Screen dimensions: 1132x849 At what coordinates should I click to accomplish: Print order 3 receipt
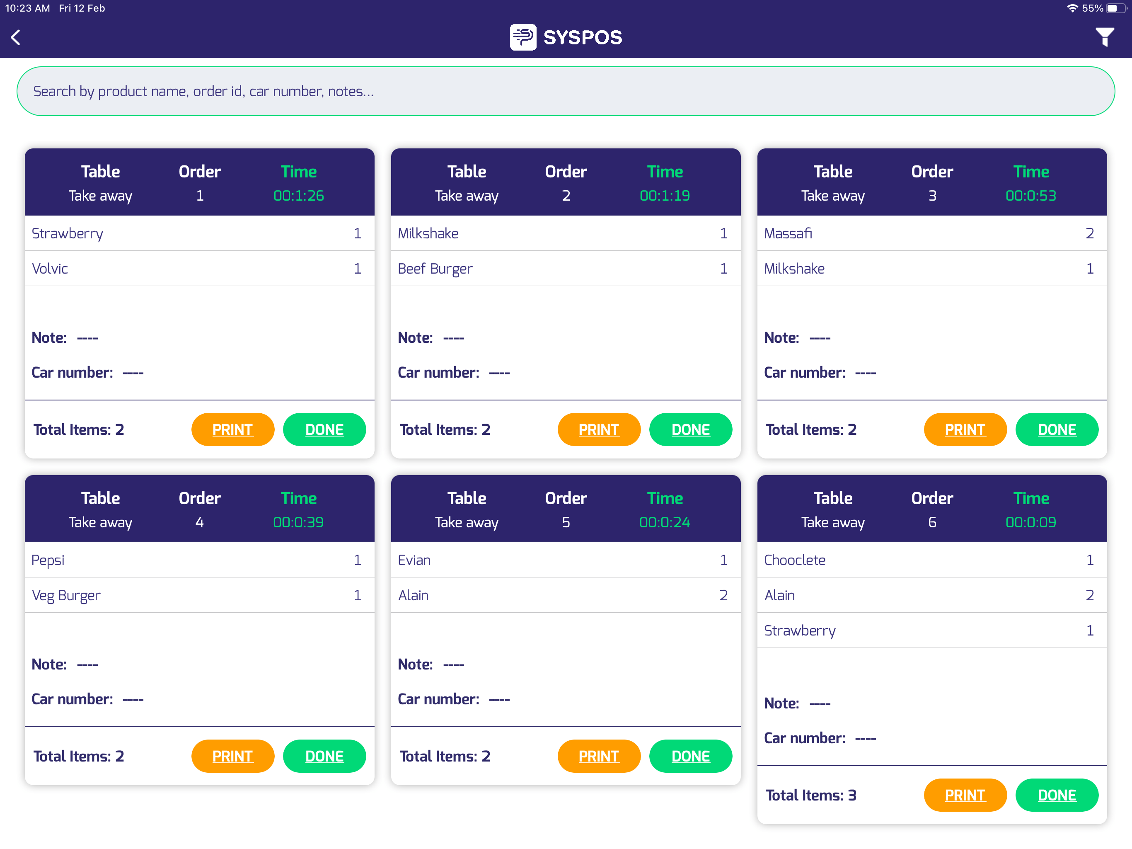tap(964, 429)
